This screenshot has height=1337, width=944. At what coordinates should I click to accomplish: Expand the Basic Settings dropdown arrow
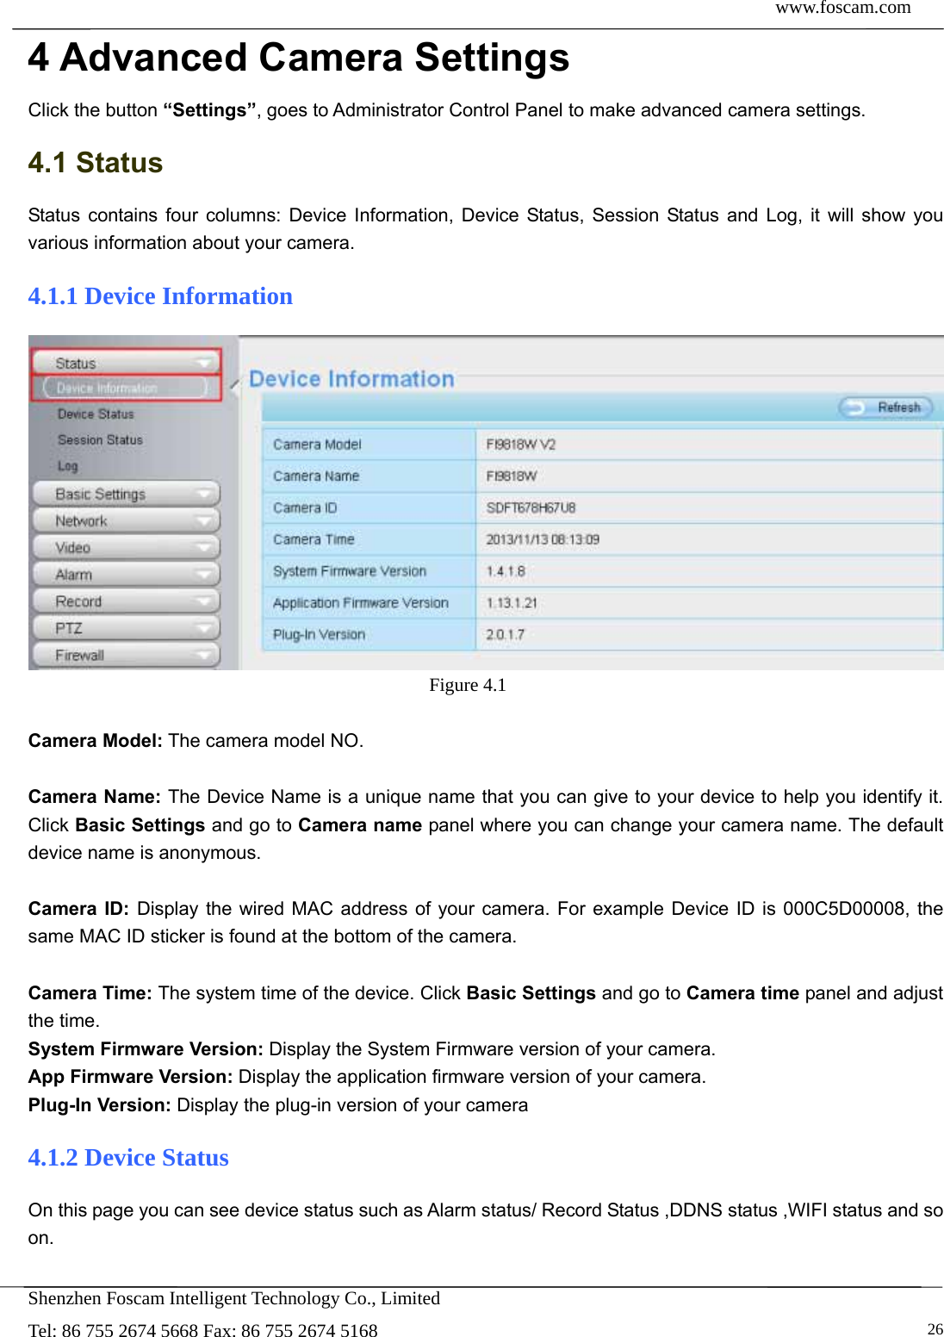[205, 494]
